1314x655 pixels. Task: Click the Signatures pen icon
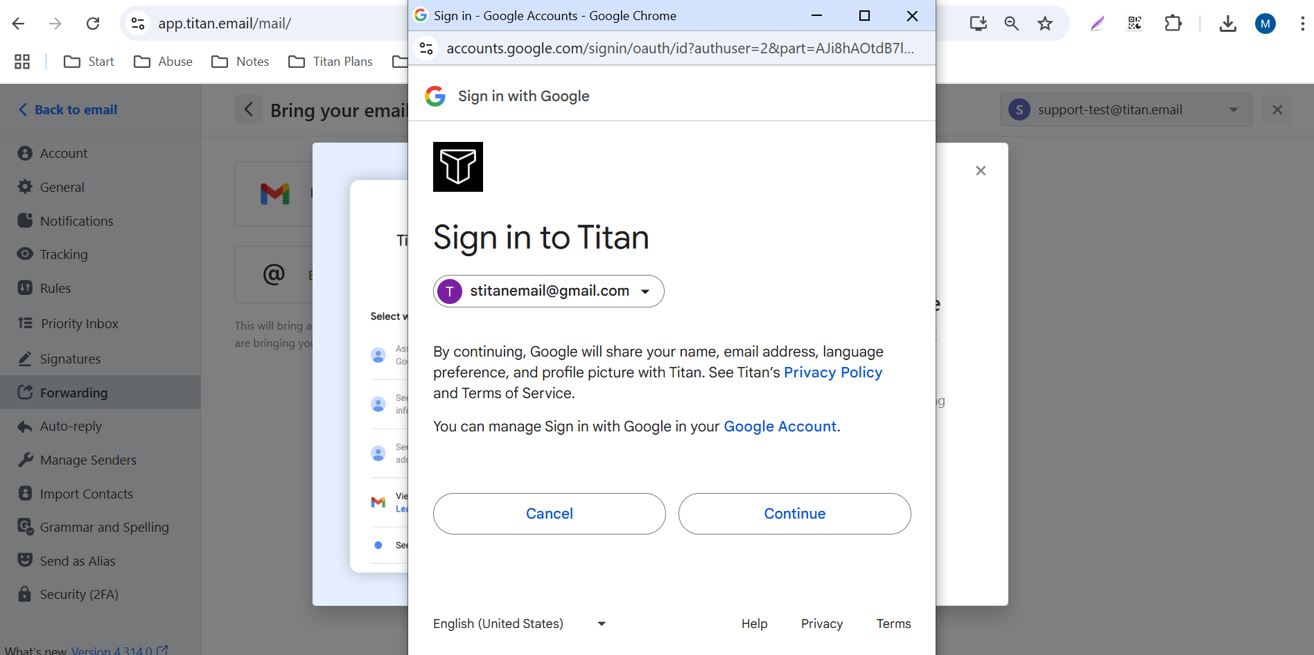(x=25, y=358)
